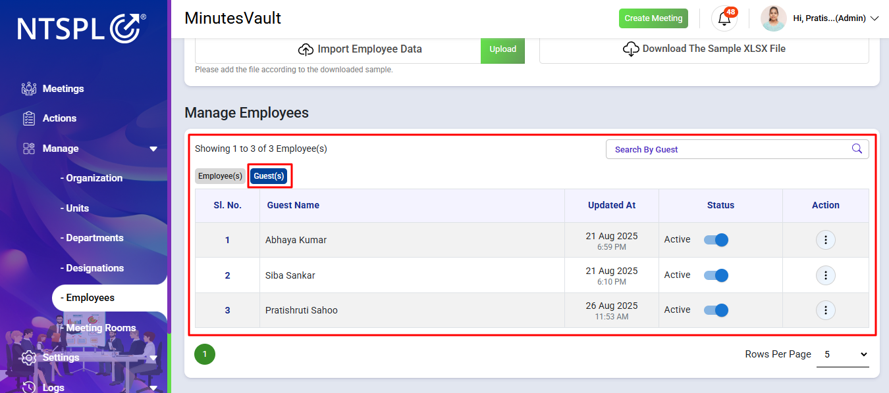Click the admin profile avatar picture
The height and width of the screenshot is (393, 889).
773,18
